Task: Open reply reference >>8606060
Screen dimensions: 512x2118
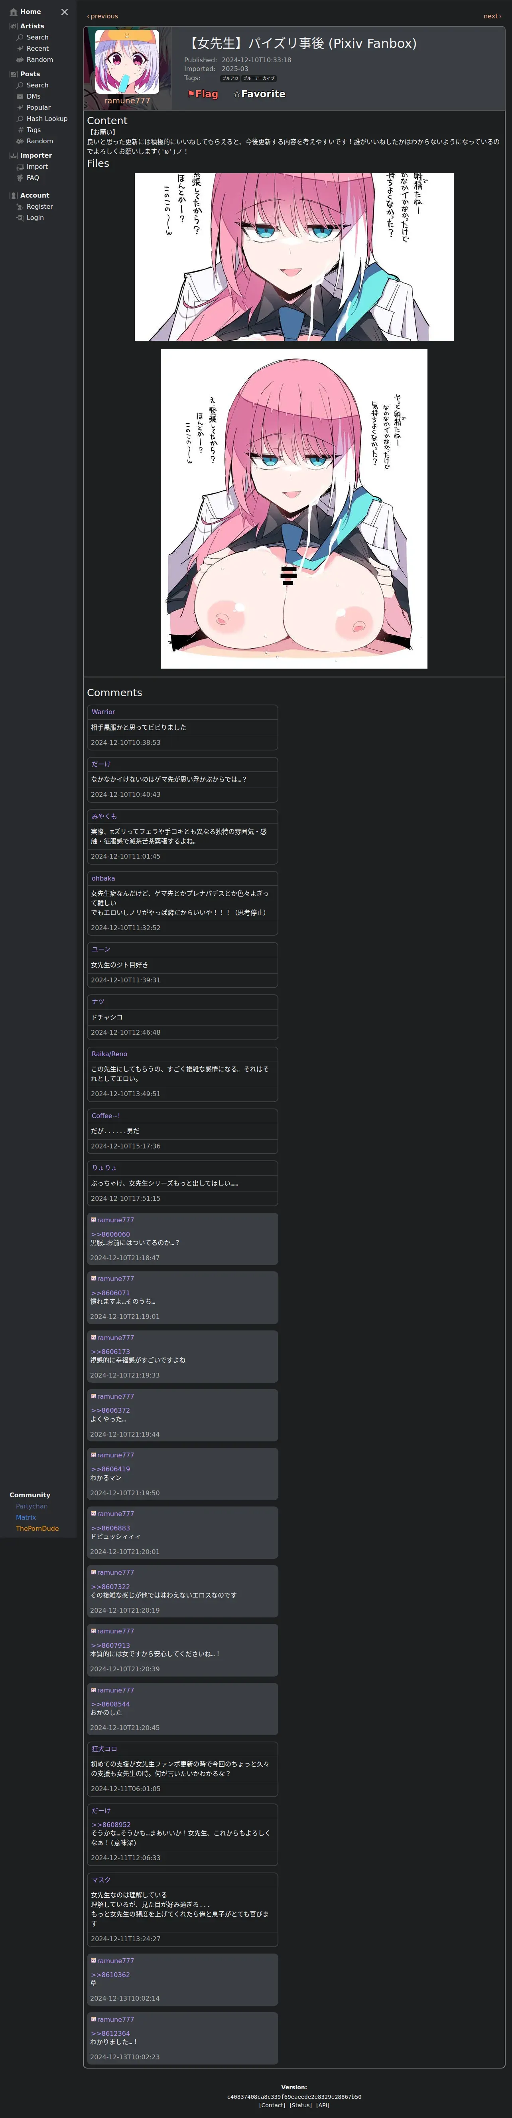Action: [x=110, y=1234]
